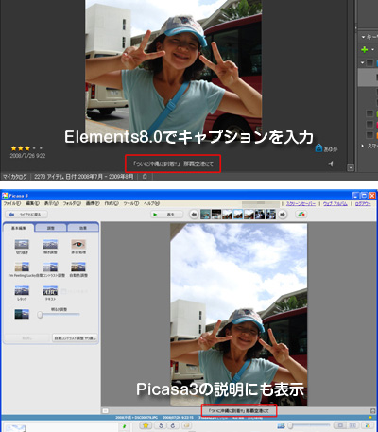The width and height of the screenshot is (378, 432).
Task: Select first thumbnail in Picasa filmstrip
Action: pyautogui.click(x=206, y=215)
